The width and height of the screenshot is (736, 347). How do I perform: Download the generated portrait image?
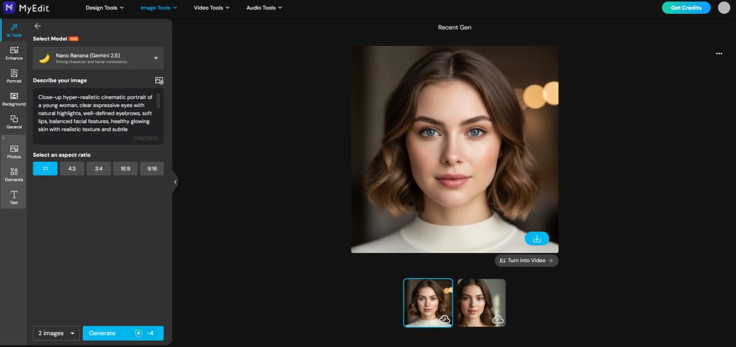(536, 237)
